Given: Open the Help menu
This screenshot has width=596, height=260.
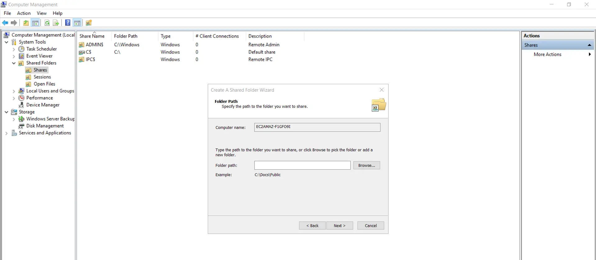Looking at the screenshot, I should pyautogui.click(x=57, y=13).
